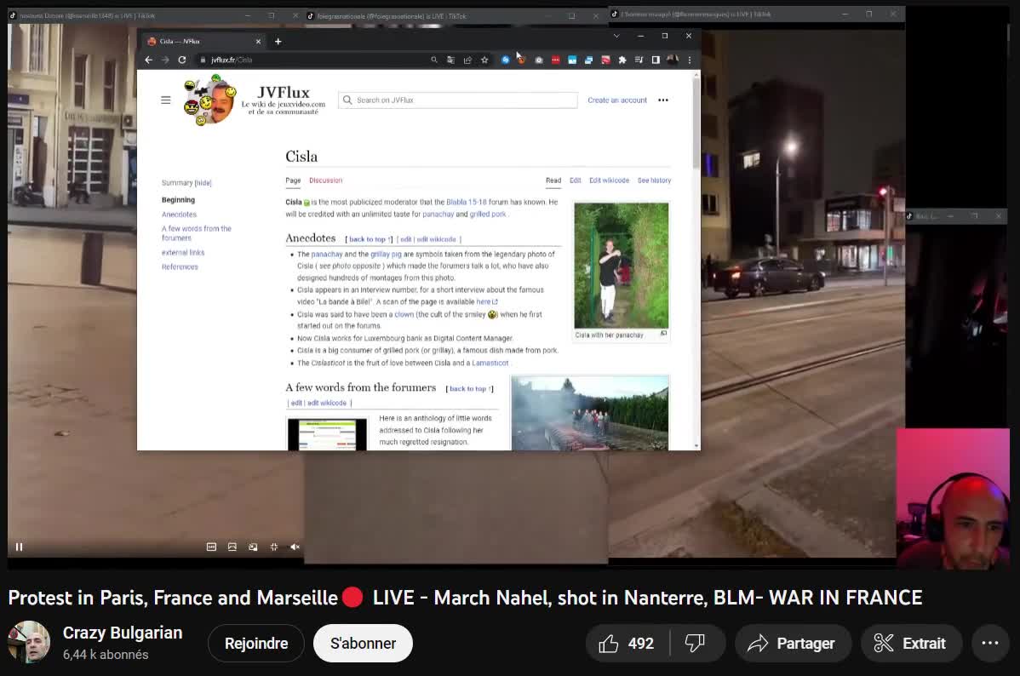
Task: Go back in browser history
Action: (148, 60)
